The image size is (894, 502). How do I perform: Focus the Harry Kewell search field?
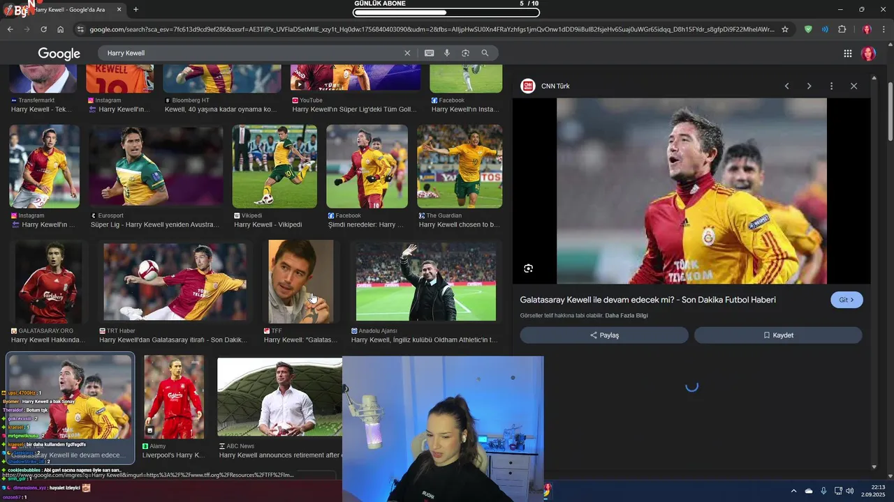(251, 53)
